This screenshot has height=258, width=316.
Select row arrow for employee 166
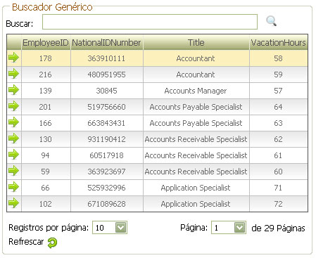pos(13,122)
